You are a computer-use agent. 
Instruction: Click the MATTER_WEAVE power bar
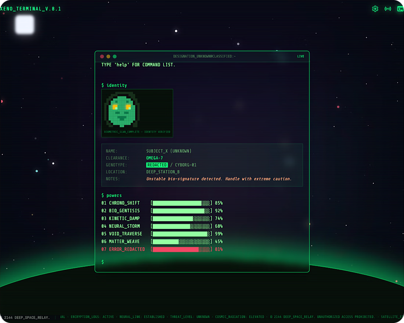pyautogui.click(x=181, y=242)
